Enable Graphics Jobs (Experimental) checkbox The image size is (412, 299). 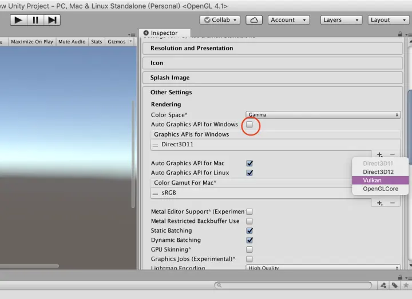pyautogui.click(x=249, y=259)
